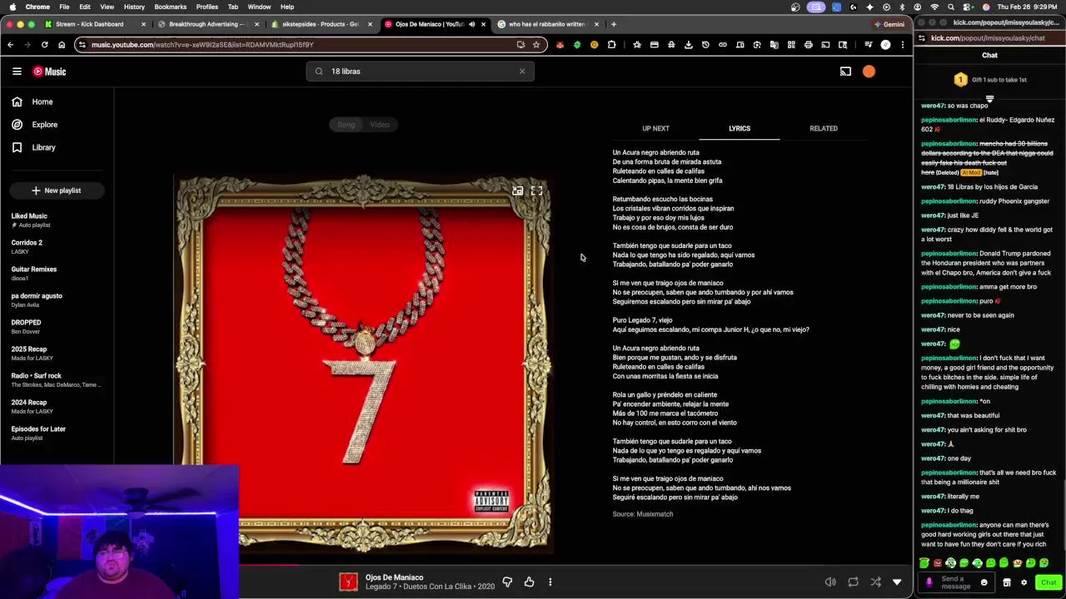Expand the gift sub banner chevron

coord(989,99)
